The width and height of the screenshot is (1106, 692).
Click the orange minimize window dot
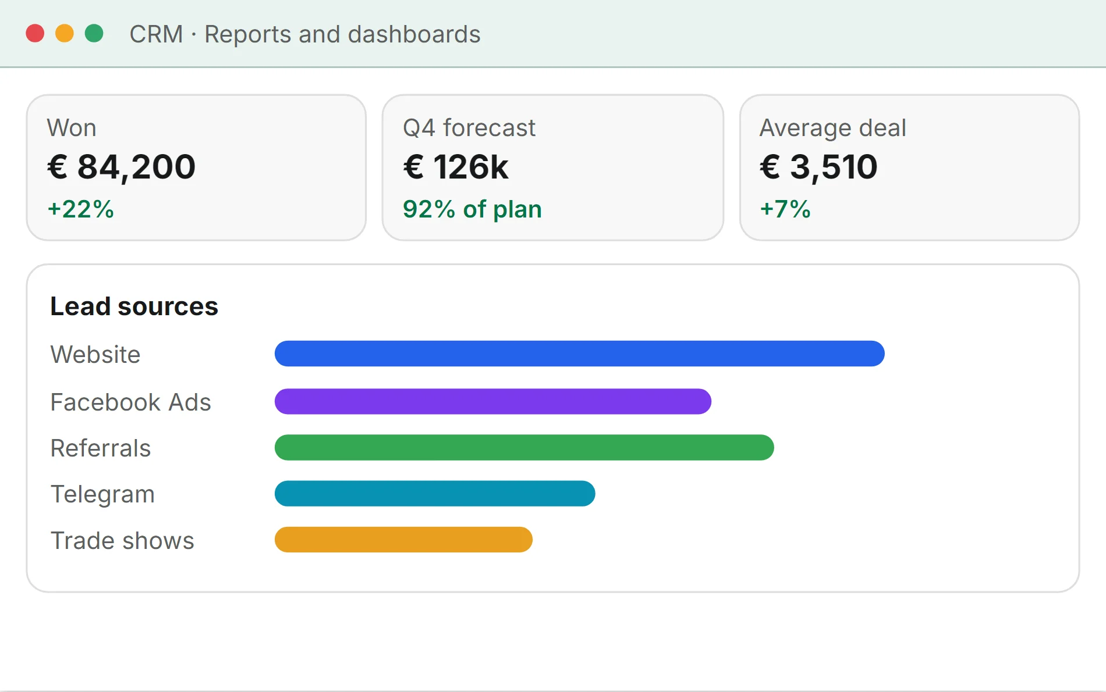coord(65,33)
